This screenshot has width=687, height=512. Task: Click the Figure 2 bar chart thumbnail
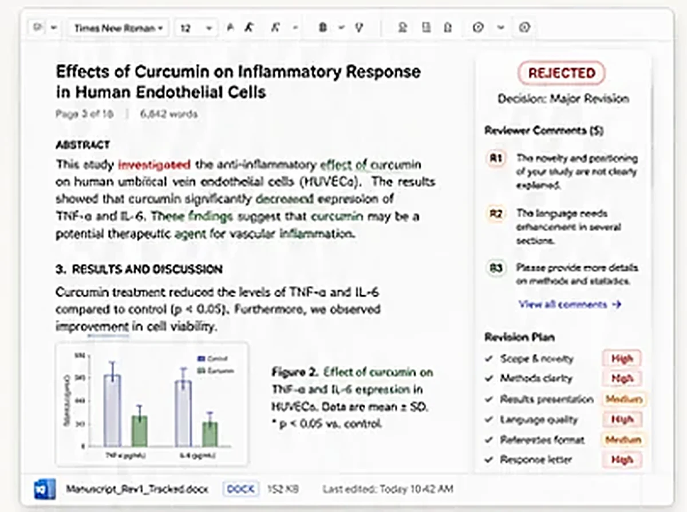coord(152,404)
